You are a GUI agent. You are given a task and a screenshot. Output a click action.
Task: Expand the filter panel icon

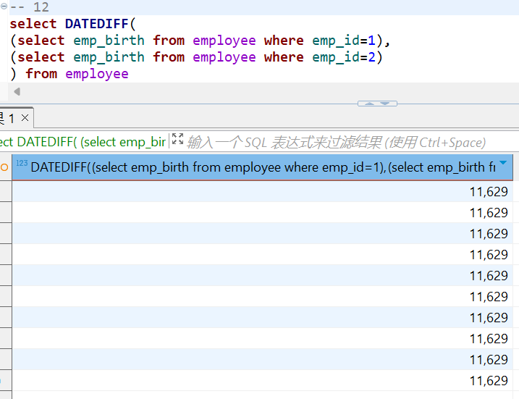(177, 140)
